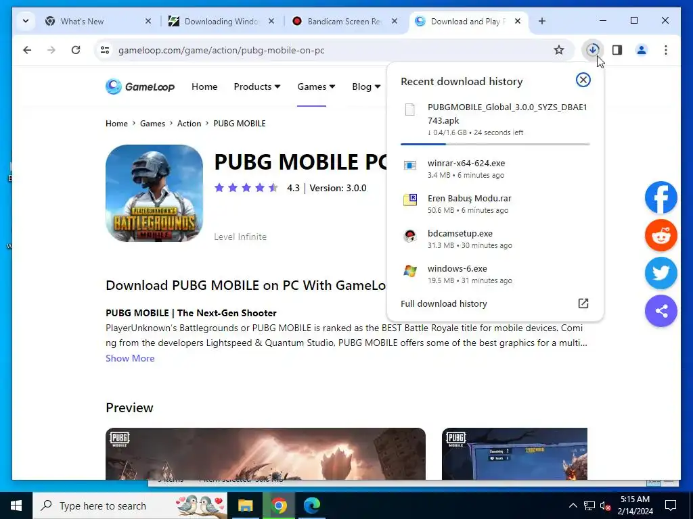Click the windows-6.exe file icon
693x519 pixels.
[x=410, y=270]
